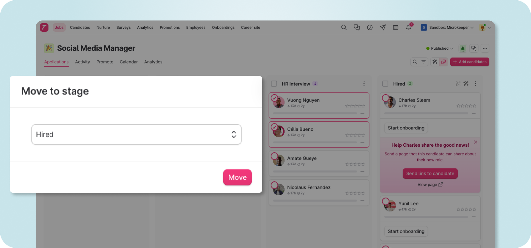Open the Hired stage dropdown
Screen dimensions: 531x248
pos(136,134)
